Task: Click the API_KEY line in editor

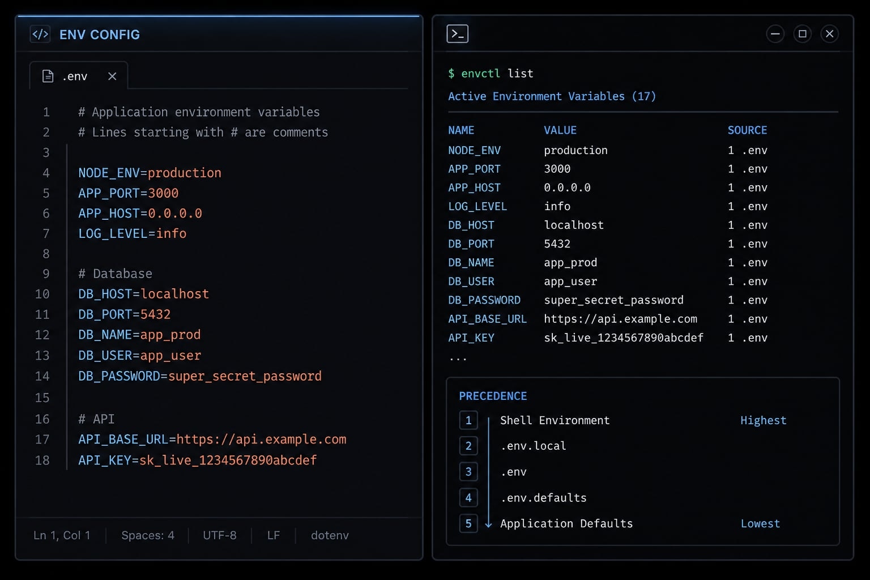Action: click(x=198, y=460)
